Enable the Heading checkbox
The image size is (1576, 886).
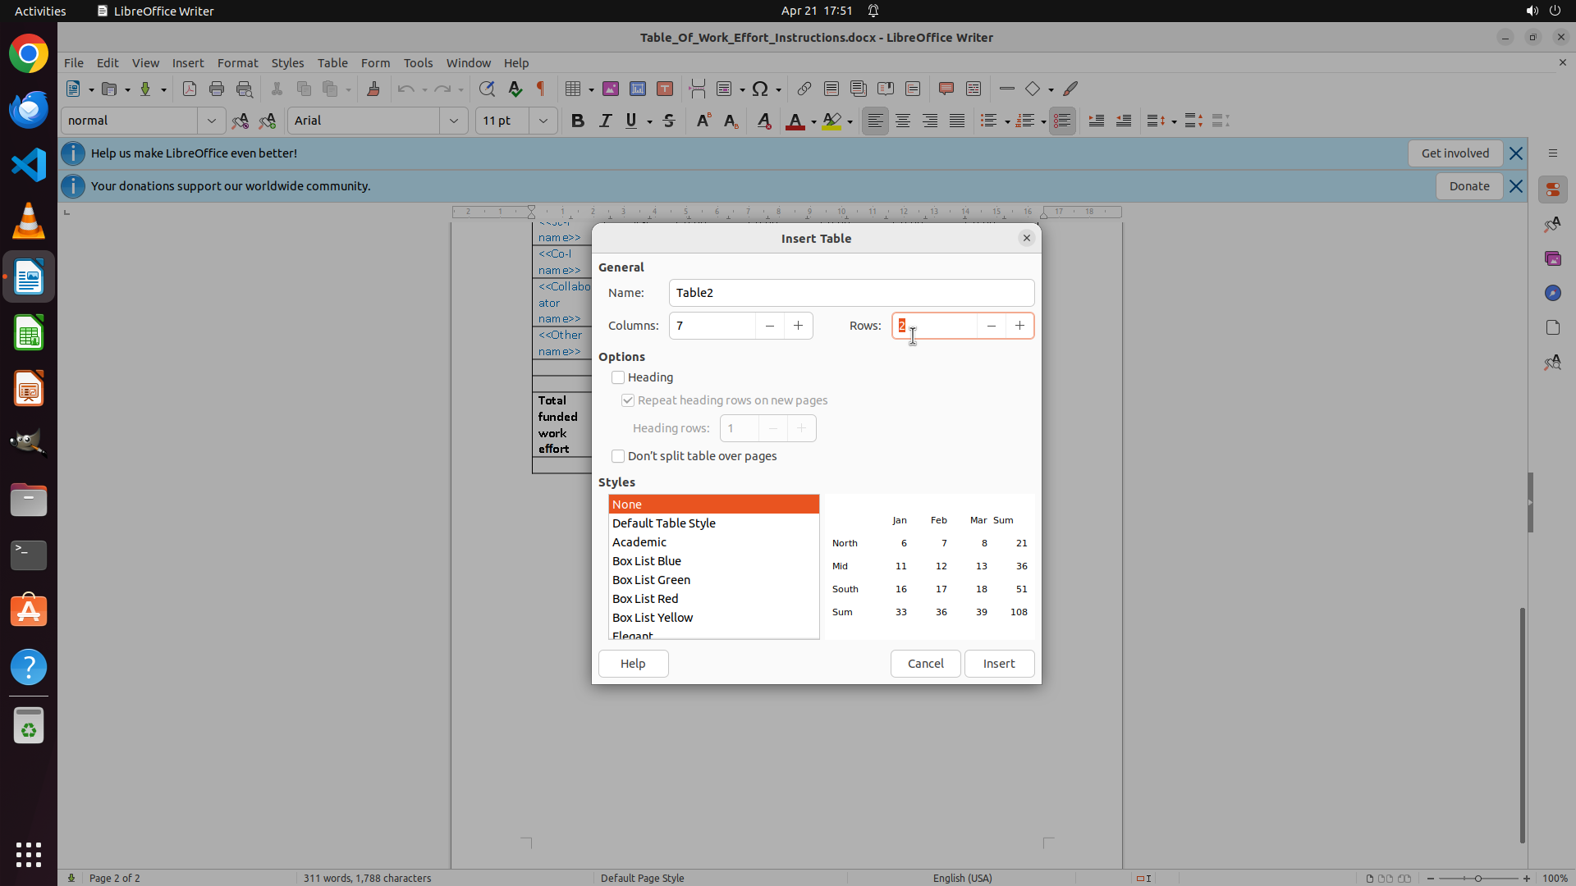tap(618, 377)
